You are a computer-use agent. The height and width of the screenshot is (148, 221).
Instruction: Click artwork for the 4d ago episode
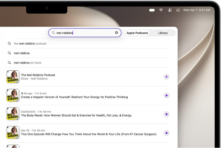click(x=13, y=95)
